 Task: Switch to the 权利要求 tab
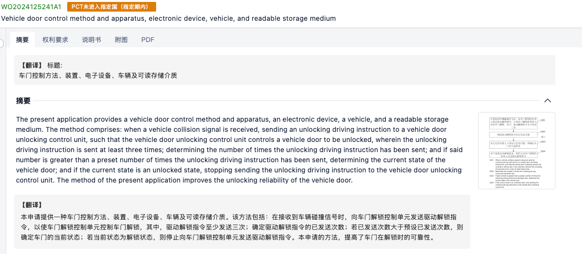click(x=55, y=40)
